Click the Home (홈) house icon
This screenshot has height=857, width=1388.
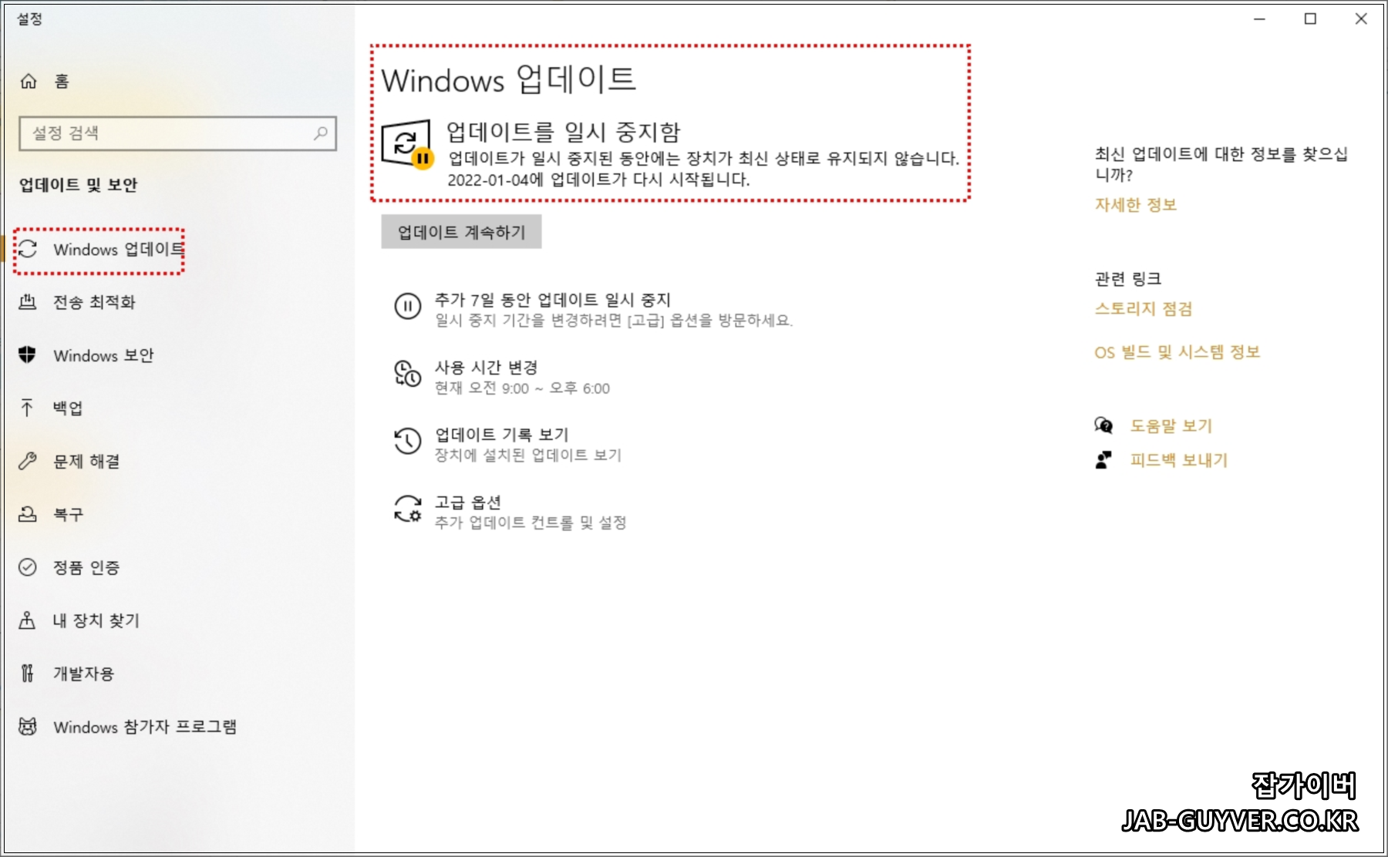pos(29,81)
